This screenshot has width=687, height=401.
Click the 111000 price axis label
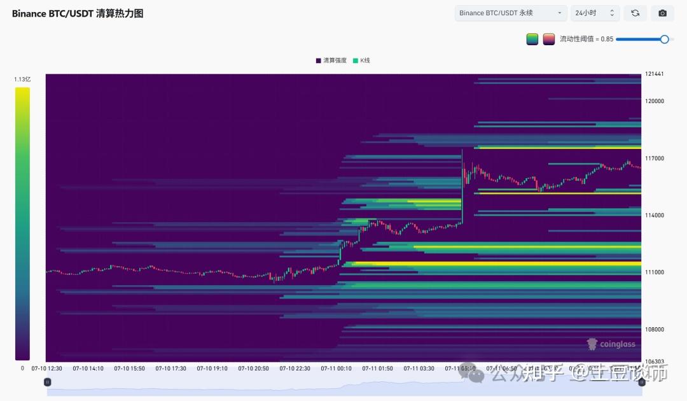click(655, 272)
